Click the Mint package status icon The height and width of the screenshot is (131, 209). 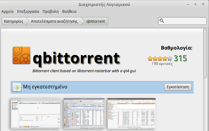17,87
